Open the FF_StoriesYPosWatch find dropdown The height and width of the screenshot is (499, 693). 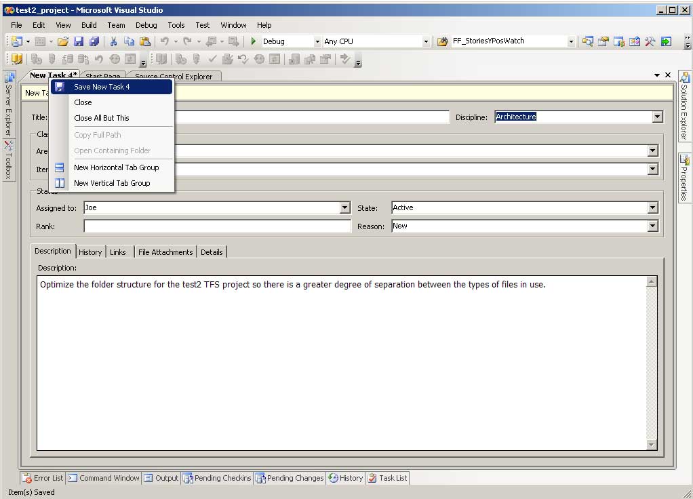point(570,41)
